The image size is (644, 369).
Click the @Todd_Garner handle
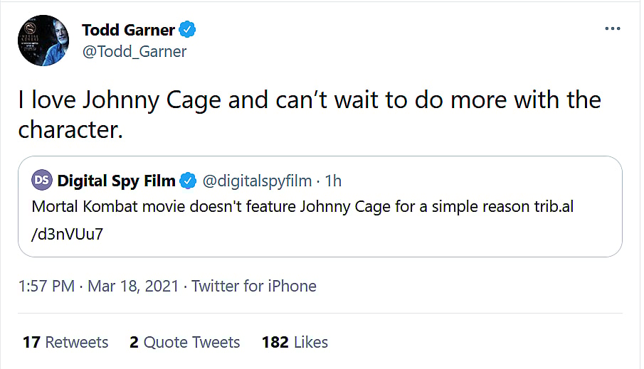pos(134,52)
